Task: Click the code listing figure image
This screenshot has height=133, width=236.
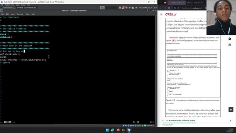Action: click(x=193, y=73)
